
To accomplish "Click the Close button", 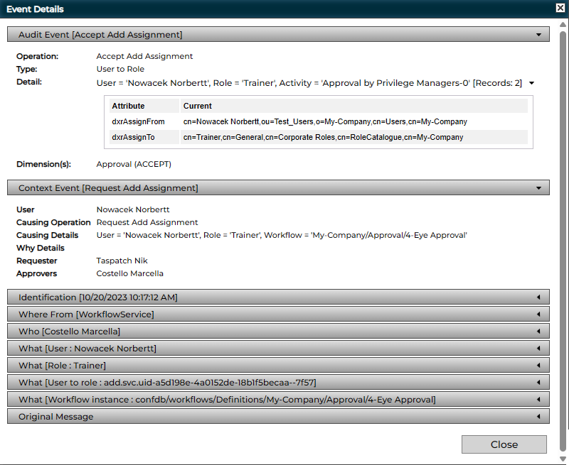I will point(504,444).
